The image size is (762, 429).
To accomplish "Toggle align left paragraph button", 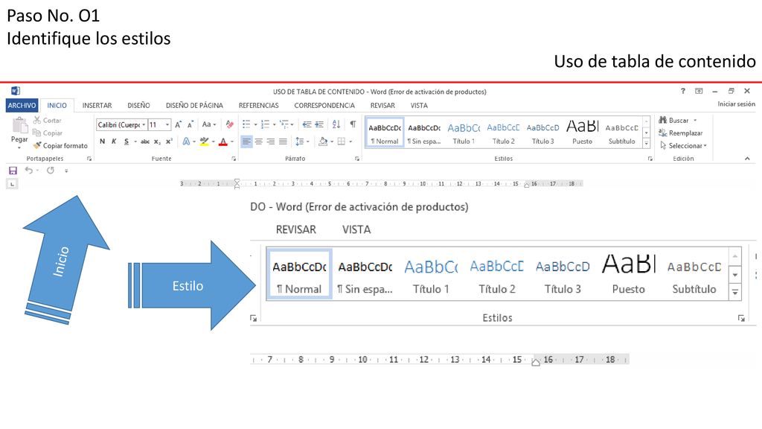I will point(247,142).
